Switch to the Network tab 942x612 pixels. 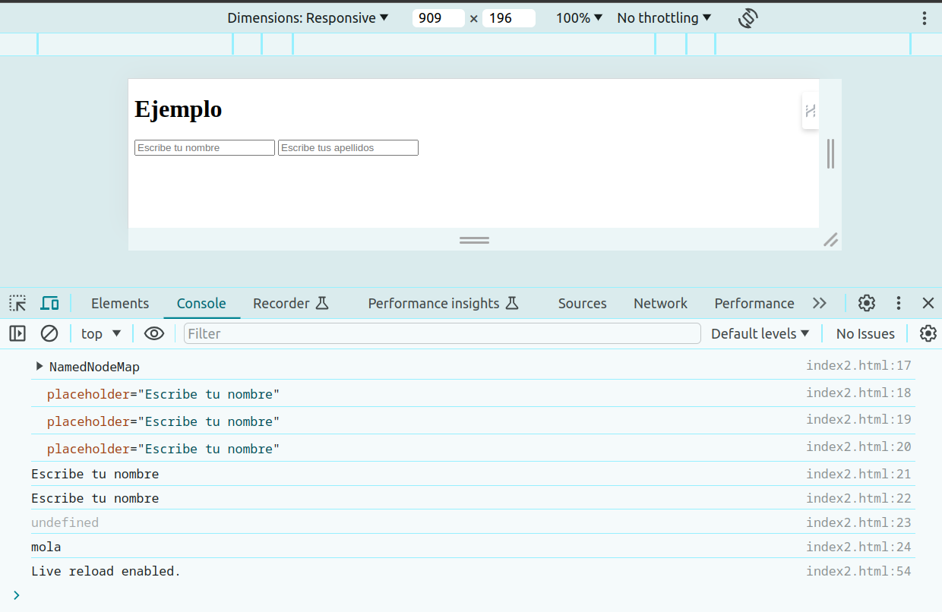pyautogui.click(x=660, y=304)
